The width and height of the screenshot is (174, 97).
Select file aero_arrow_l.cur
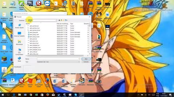click(x=35, y=28)
